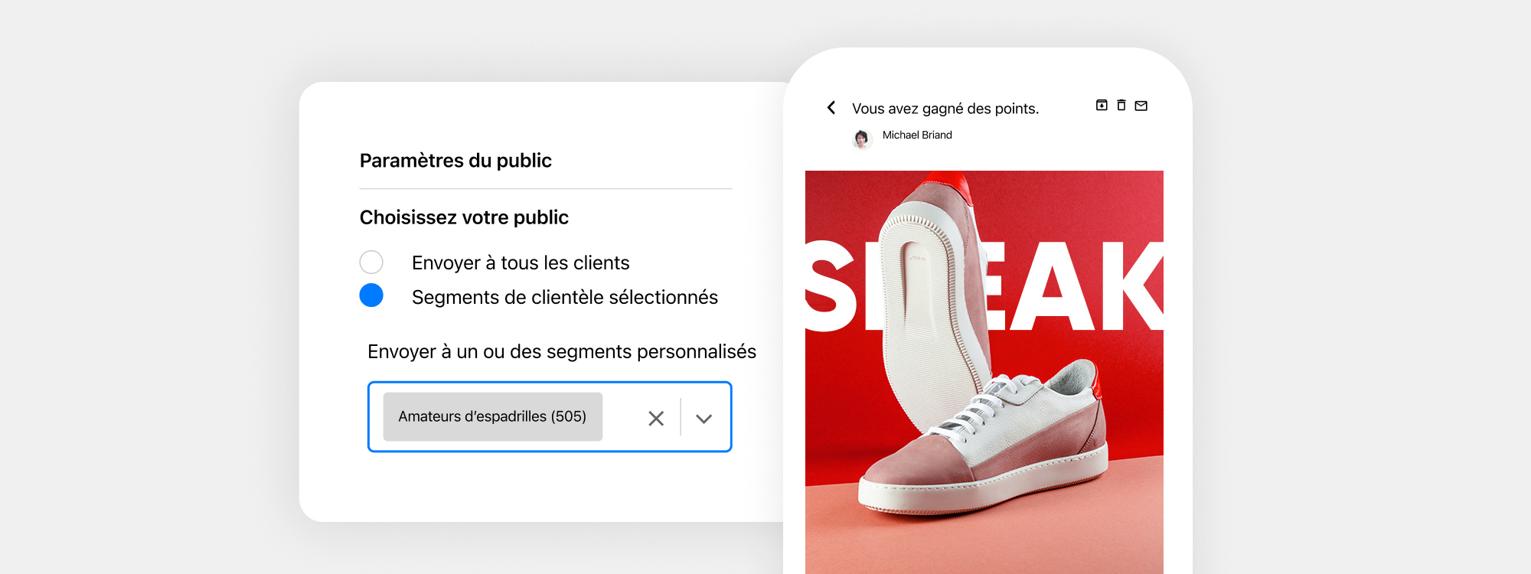Open Michael Briand's avatar picture

pyautogui.click(x=862, y=139)
